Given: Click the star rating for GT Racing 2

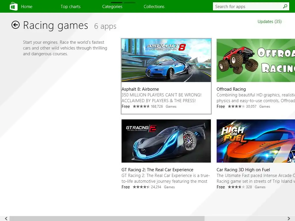Looking at the screenshot, I should click(141, 187).
